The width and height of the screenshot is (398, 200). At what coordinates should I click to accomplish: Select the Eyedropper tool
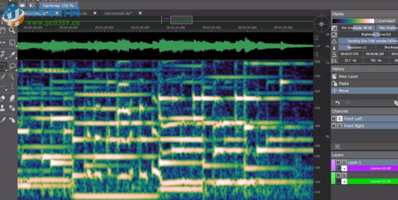(x=12, y=54)
